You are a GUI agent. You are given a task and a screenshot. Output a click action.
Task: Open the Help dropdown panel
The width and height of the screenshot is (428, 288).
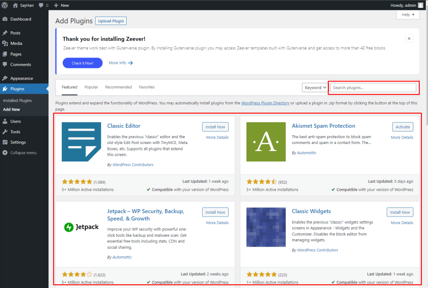(x=408, y=15)
